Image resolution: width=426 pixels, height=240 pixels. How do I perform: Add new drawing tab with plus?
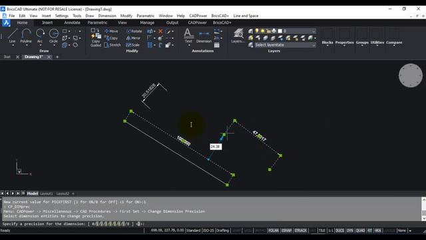57,57
